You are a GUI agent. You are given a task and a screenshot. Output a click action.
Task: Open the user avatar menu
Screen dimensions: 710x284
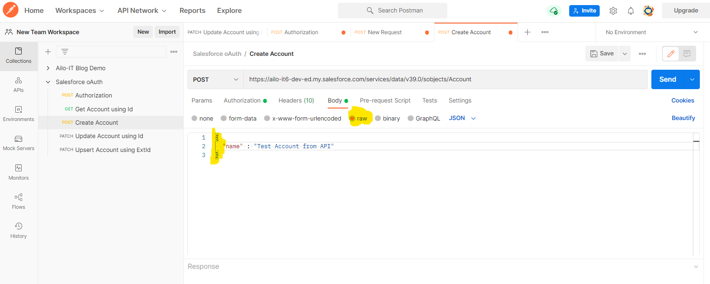tap(648, 11)
